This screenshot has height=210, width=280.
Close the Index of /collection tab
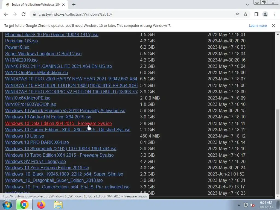click(x=63, y=5)
